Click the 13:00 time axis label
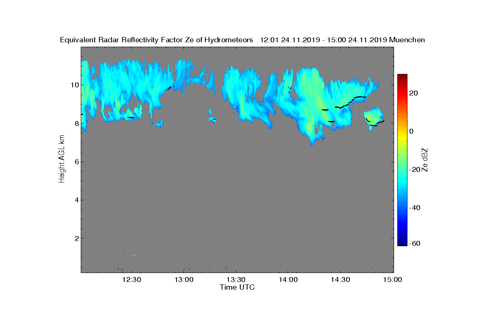This screenshot has height=325, width=487. (x=184, y=280)
